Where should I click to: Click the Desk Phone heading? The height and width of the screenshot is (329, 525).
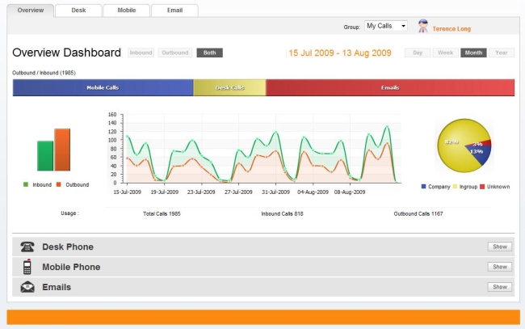68,247
